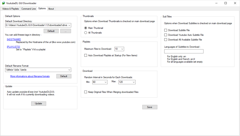Click the Default button under download directory

(51, 31)
